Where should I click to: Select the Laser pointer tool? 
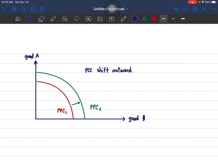click(x=124, y=19)
